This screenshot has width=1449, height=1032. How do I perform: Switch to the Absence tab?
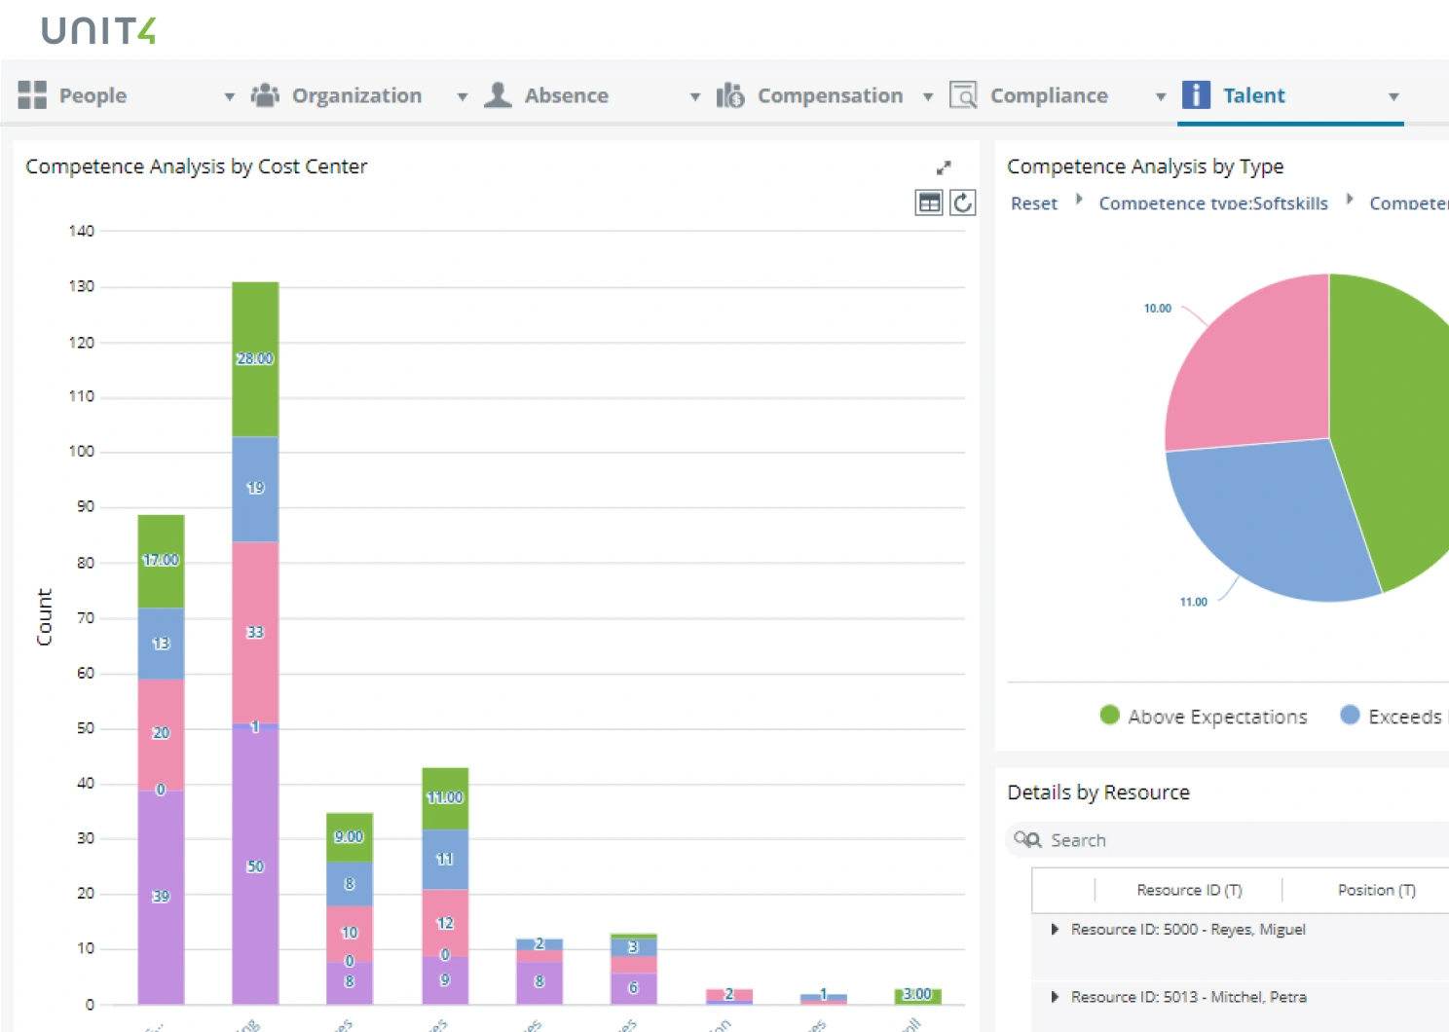pyautogui.click(x=566, y=95)
